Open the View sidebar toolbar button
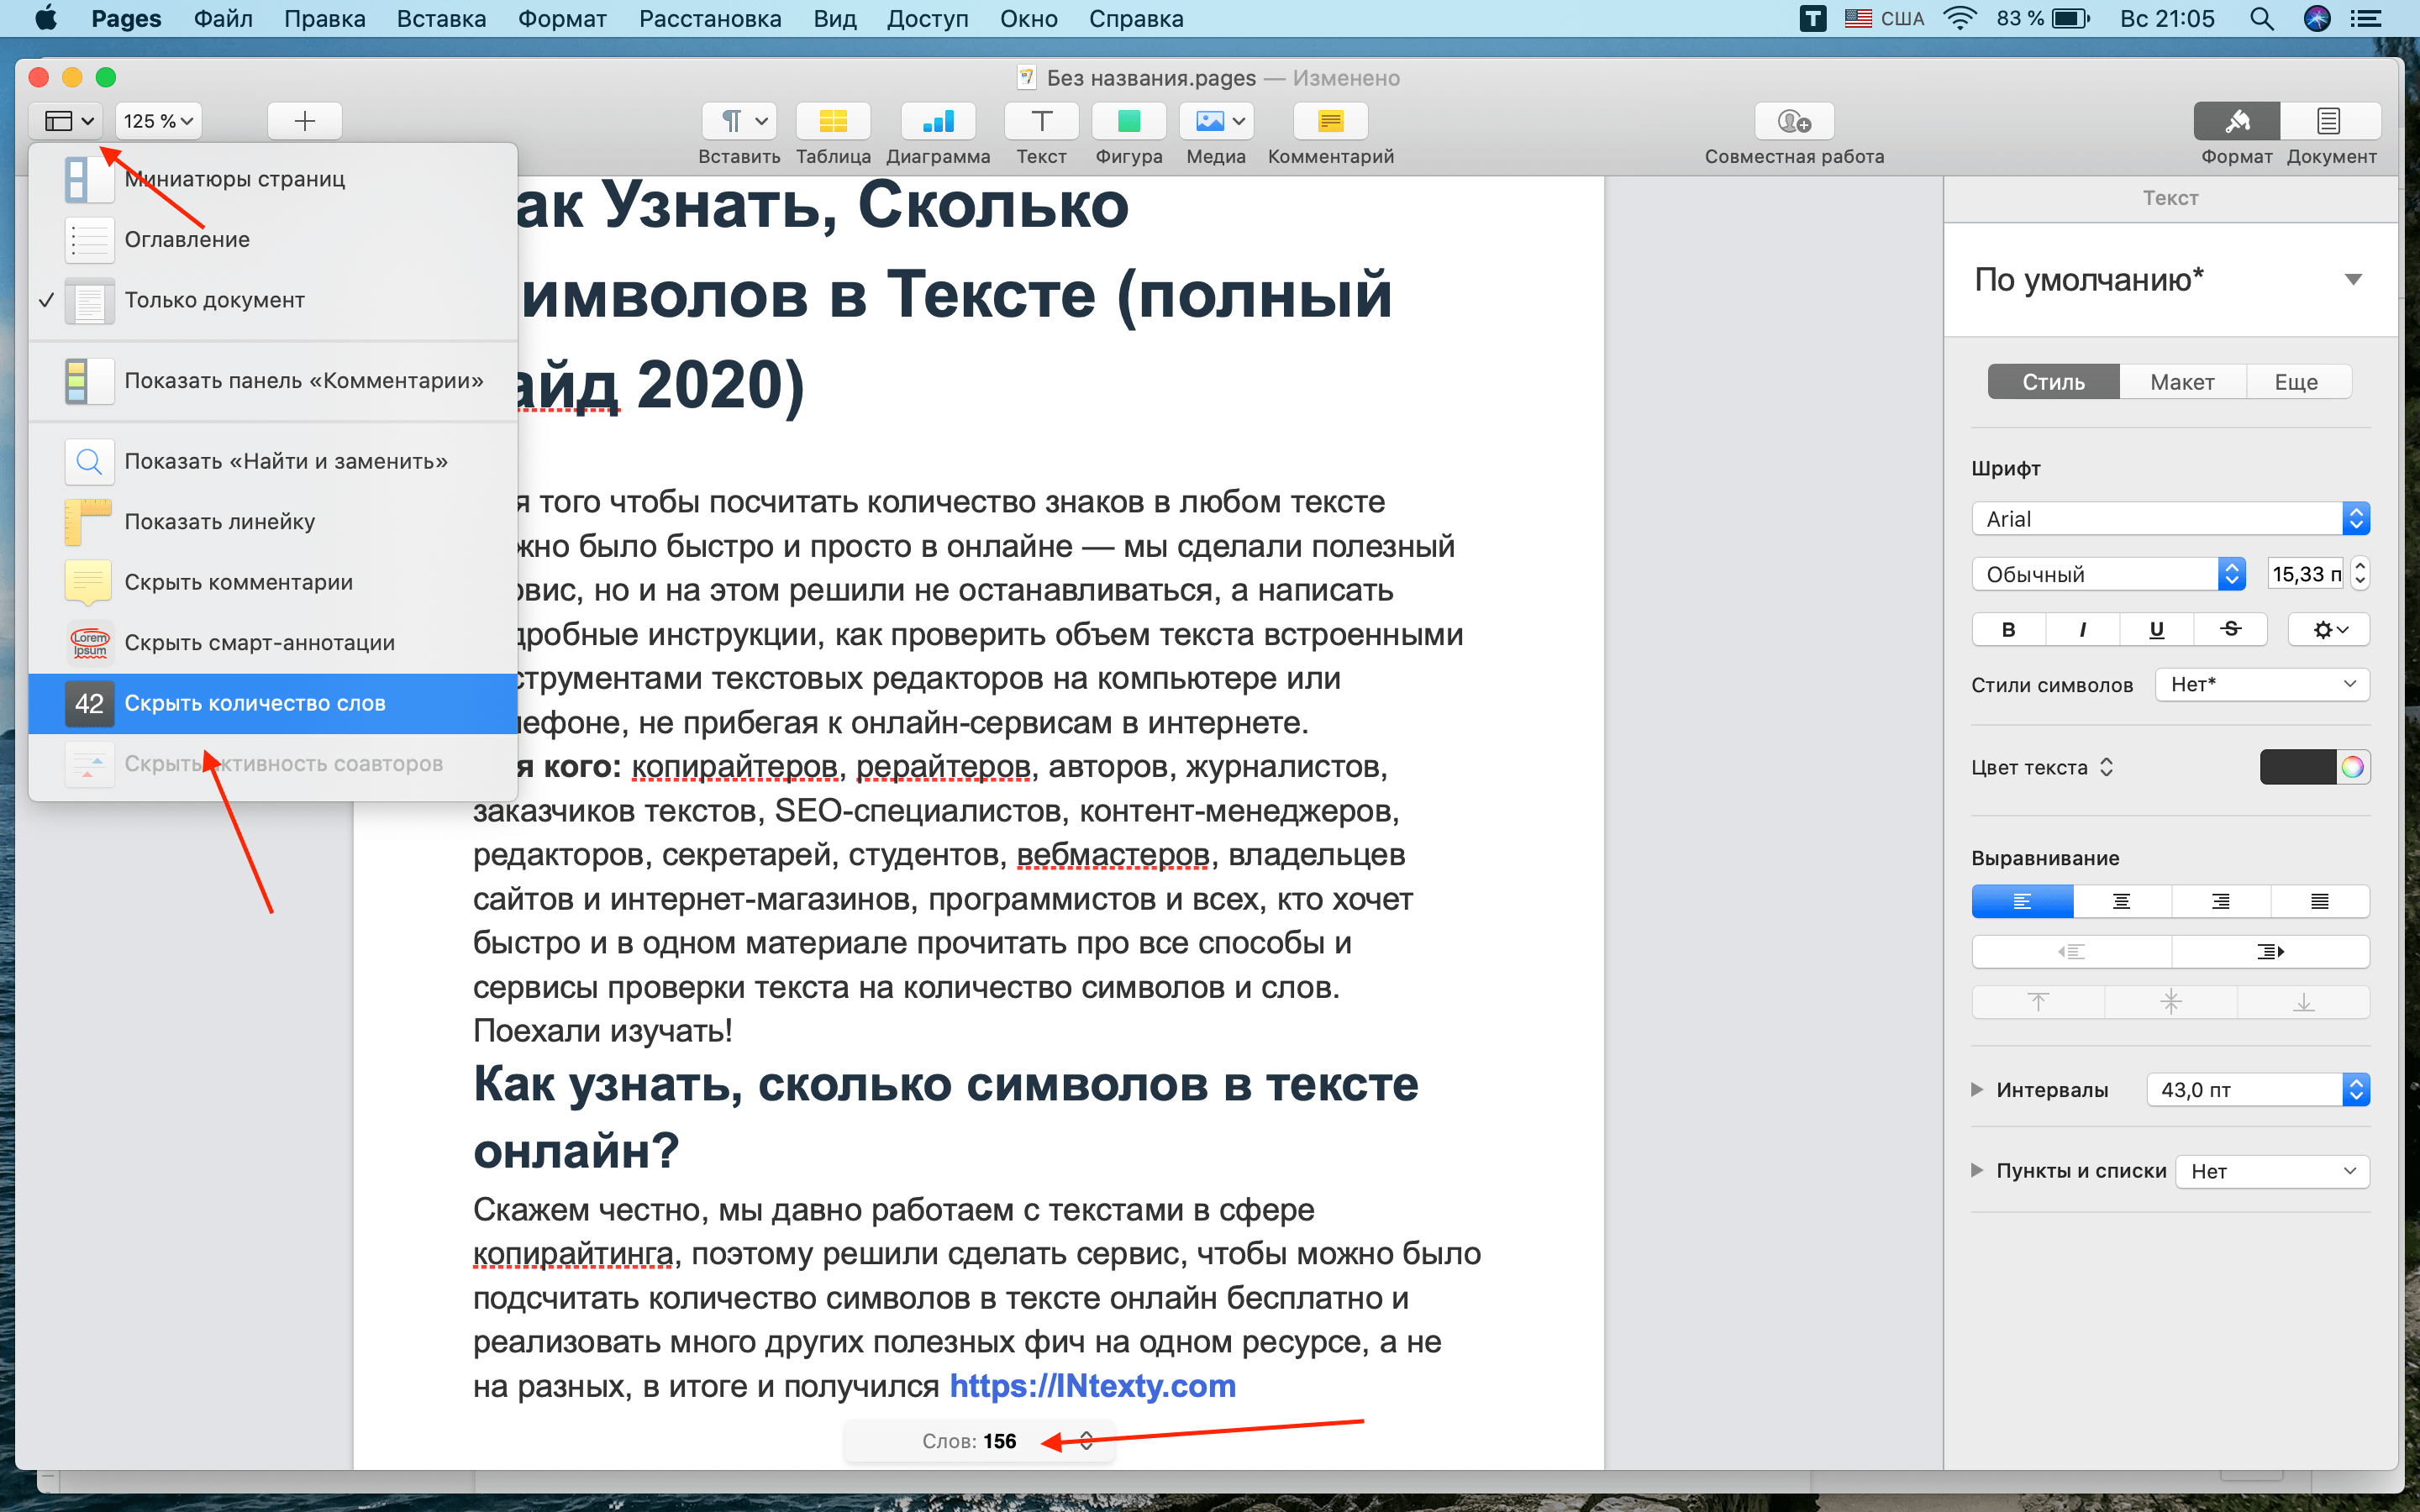Image resolution: width=2420 pixels, height=1512 pixels. 68,121
